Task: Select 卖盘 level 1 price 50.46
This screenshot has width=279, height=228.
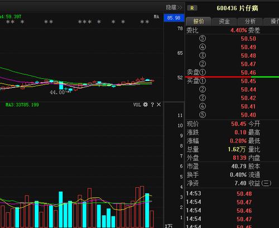Action: [x=248, y=73]
